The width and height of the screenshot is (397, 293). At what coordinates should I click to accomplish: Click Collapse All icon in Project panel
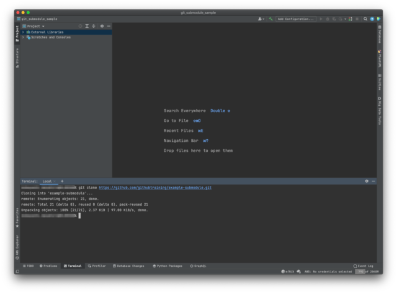[x=94, y=26]
